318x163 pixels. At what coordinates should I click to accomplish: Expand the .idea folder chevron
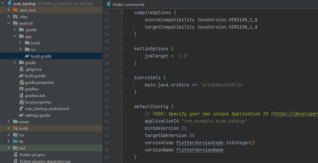[9, 16]
